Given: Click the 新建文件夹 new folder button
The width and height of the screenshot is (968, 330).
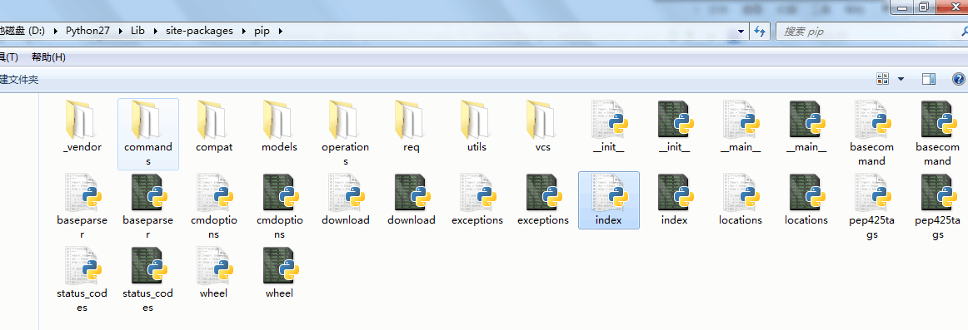Looking at the screenshot, I should coord(19,80).
